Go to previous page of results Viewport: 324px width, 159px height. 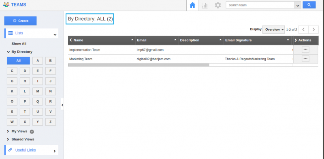click(303, 30)
